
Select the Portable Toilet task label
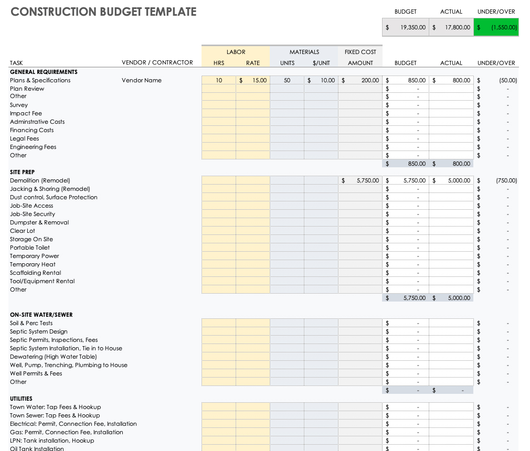29,248
